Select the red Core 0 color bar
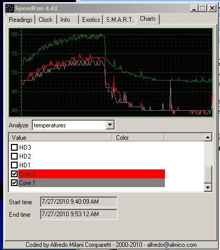The height and width of the screenshot is (250, 220). [92, 174]
